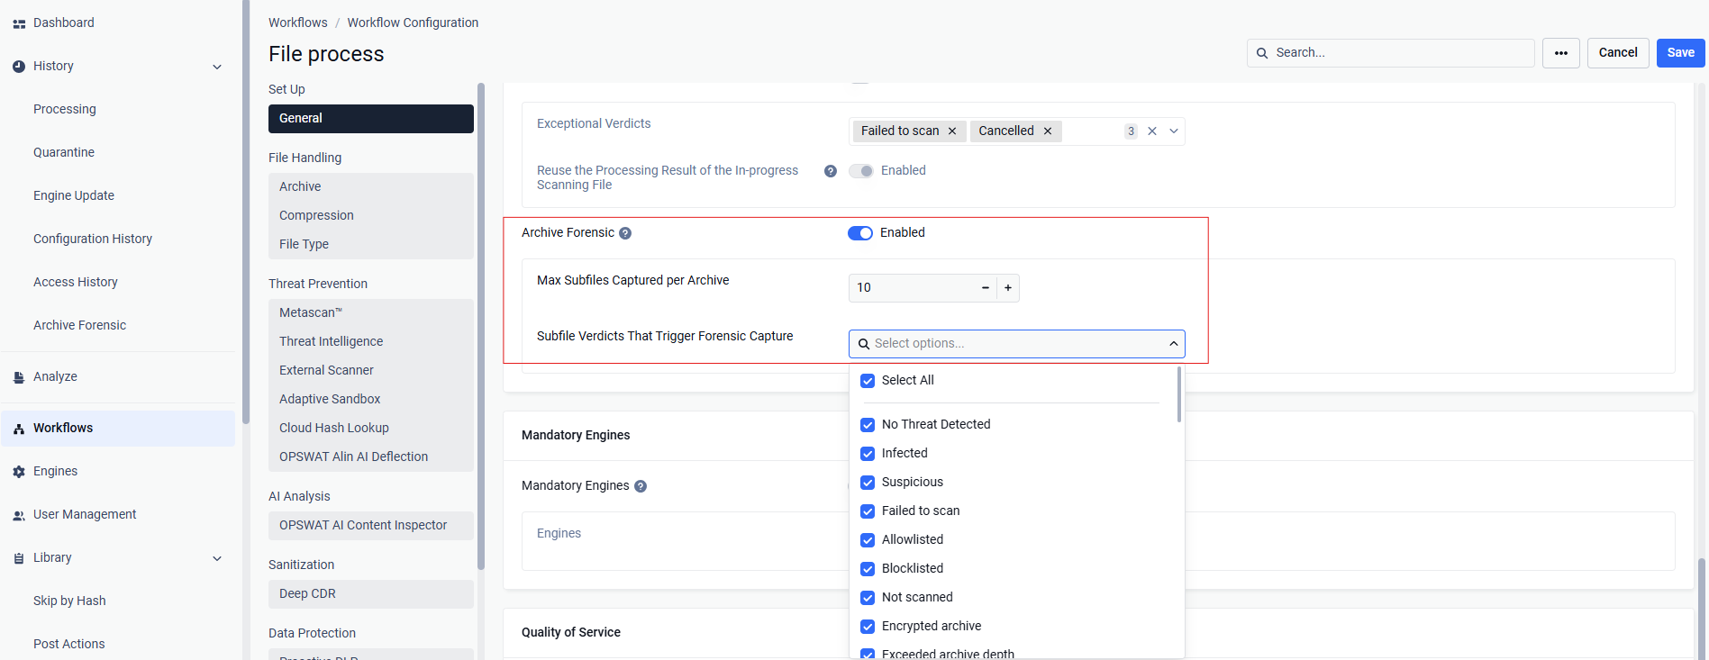Screen dimensions: 1709x660
Task: Uncheck the Allowlisted verdict checkbox
Action: tap(868, 540)
